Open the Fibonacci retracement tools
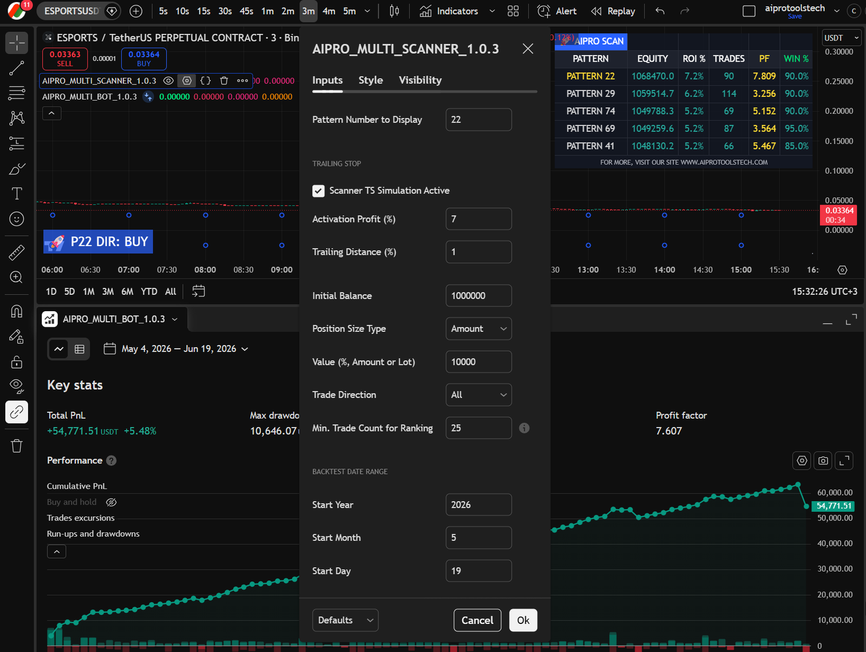The image size is (866, 652). 17,93
